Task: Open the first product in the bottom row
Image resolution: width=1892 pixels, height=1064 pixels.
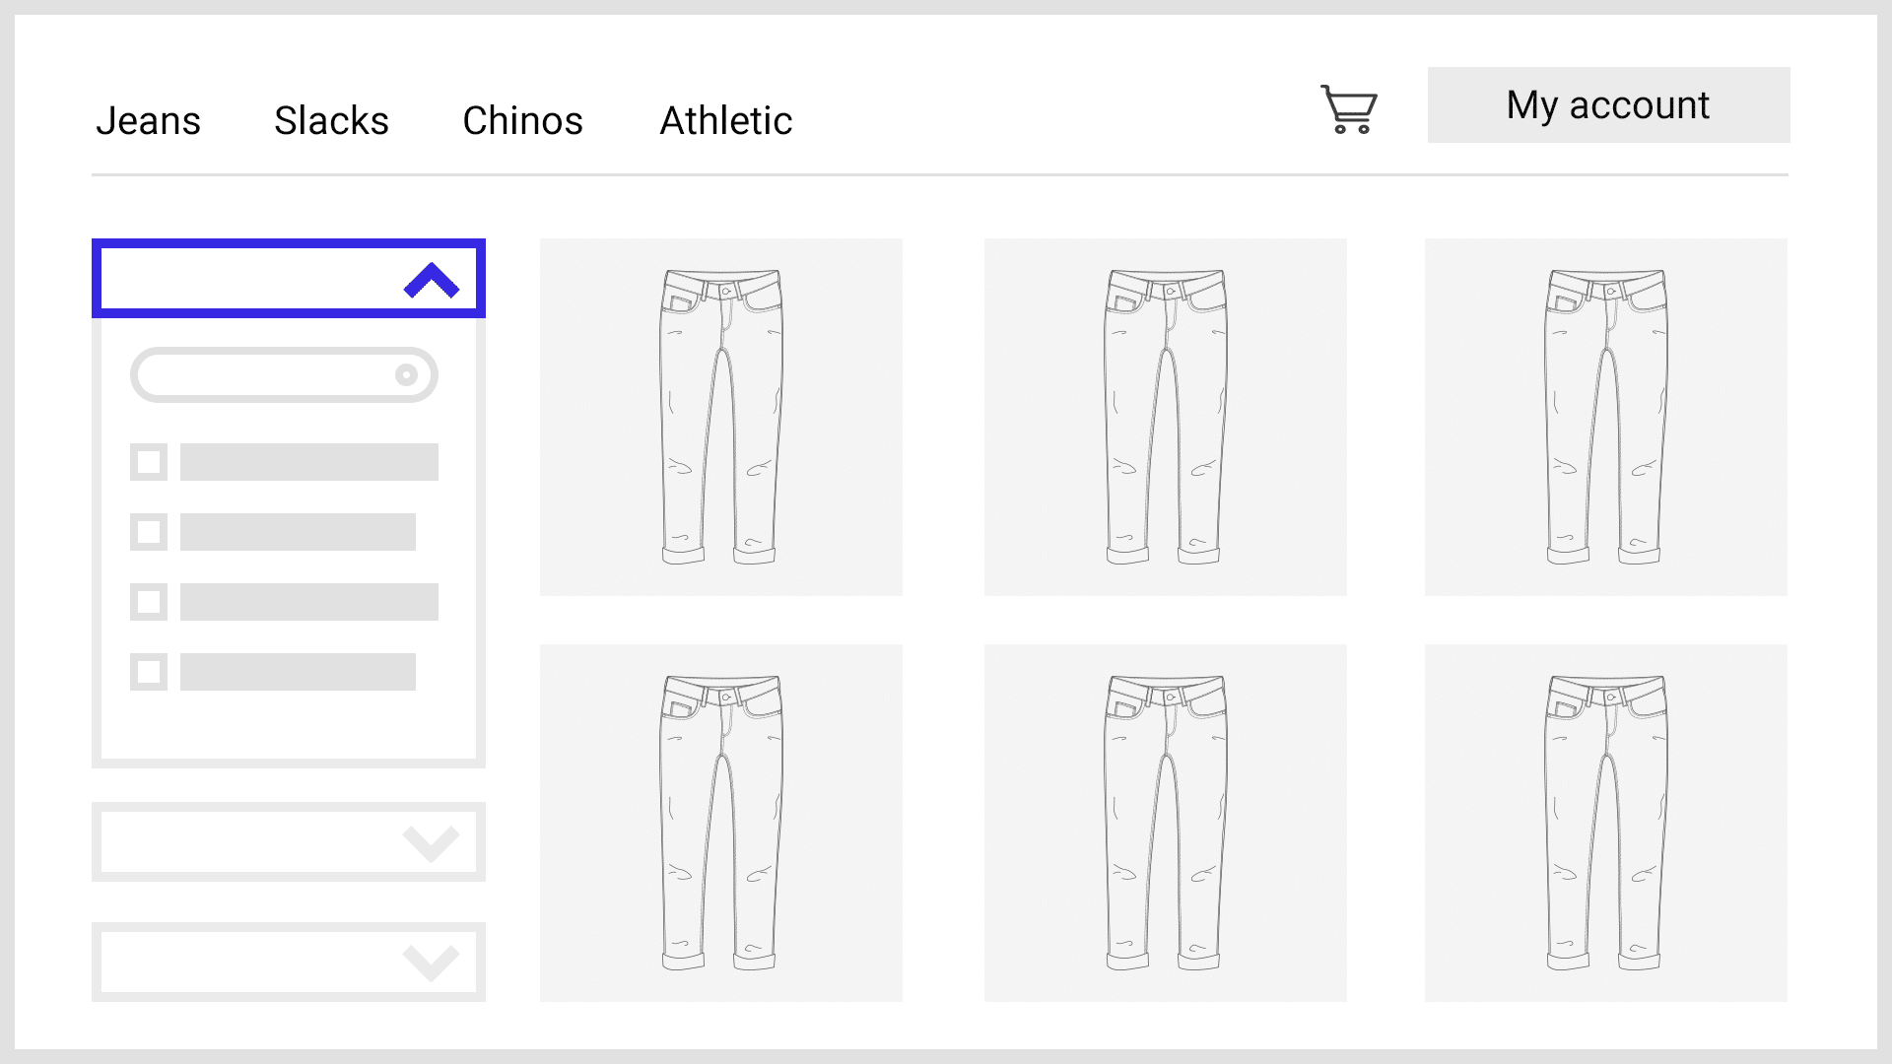Action: click(x=721, y=823)
